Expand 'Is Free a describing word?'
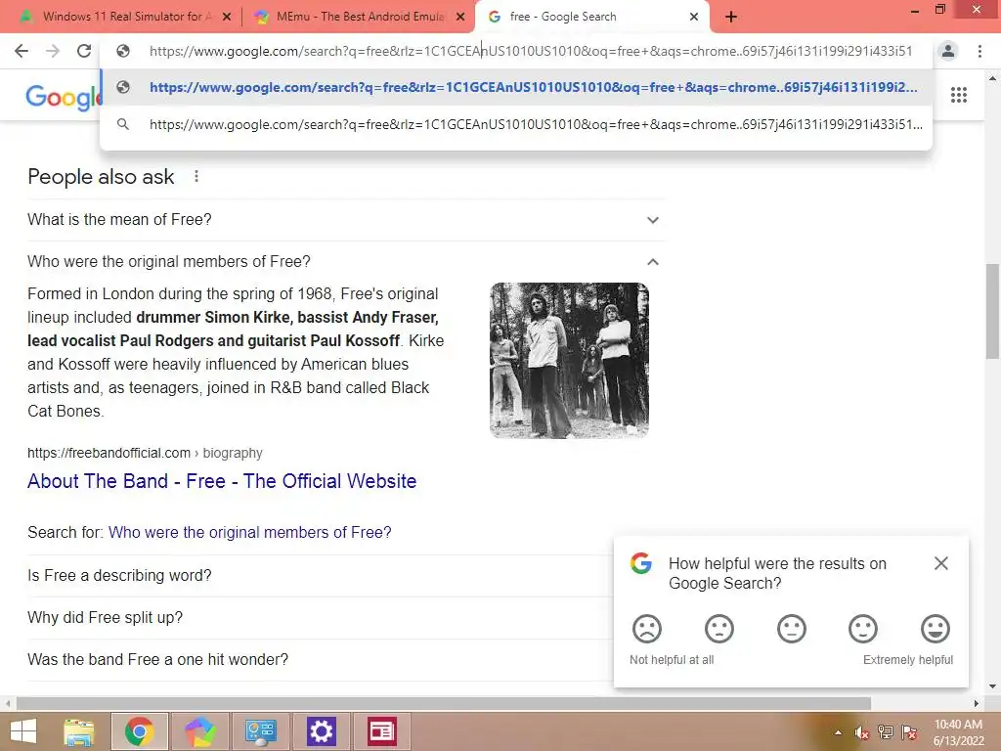 tap(320, 575)
